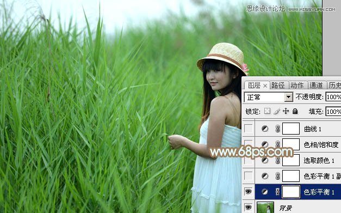The height and width of the screenshot is (213, 341).
Task: Show the 曲线 1 layer visibility
Action: (249, 129)
